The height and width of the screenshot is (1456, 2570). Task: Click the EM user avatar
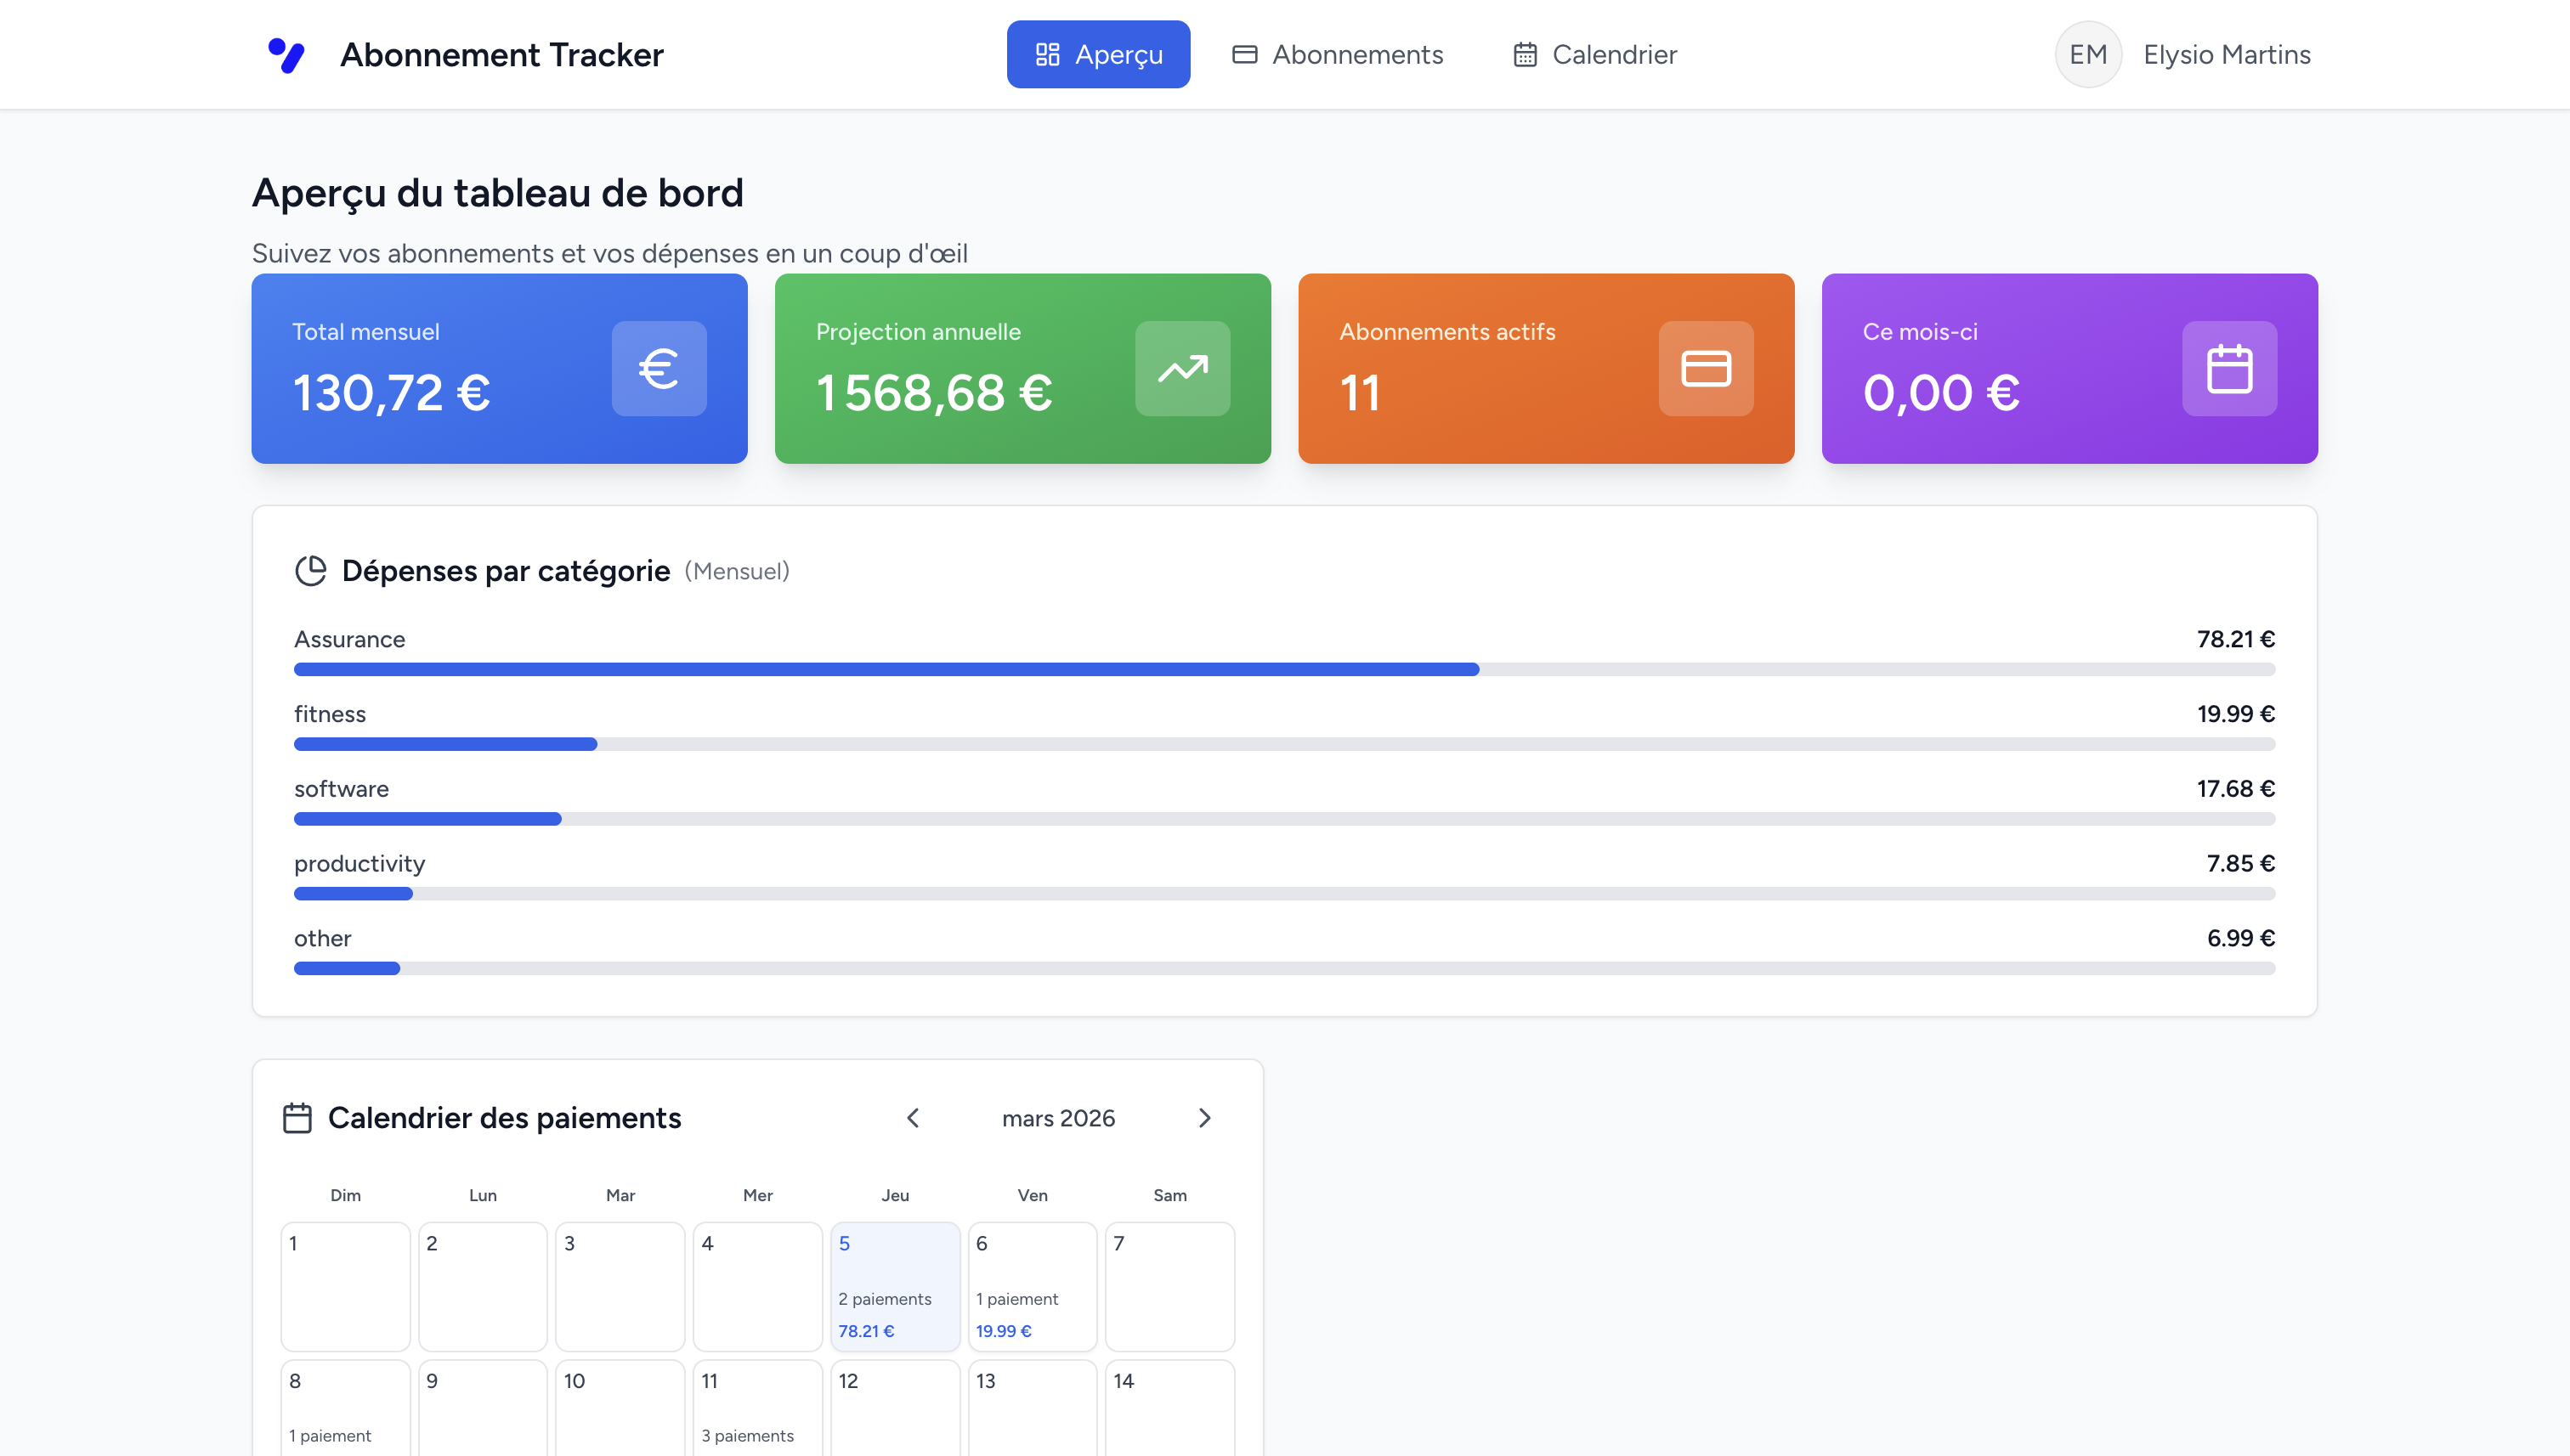2088,55
